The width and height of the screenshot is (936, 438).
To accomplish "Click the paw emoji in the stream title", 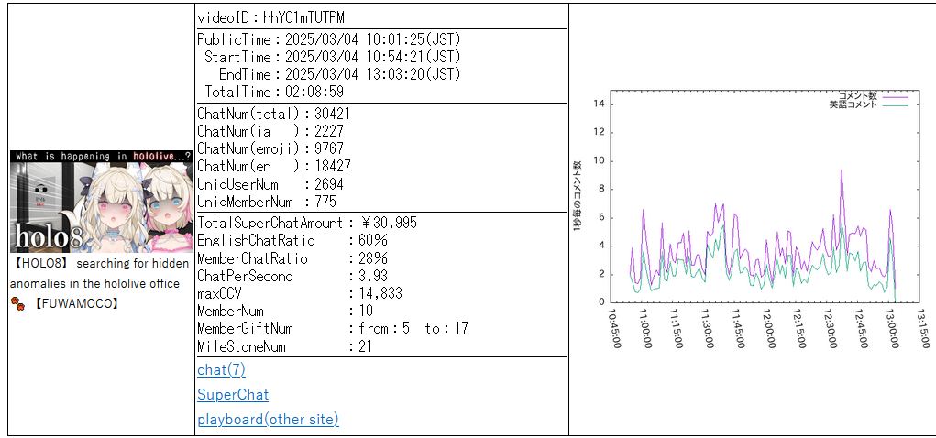I will 18,304.
